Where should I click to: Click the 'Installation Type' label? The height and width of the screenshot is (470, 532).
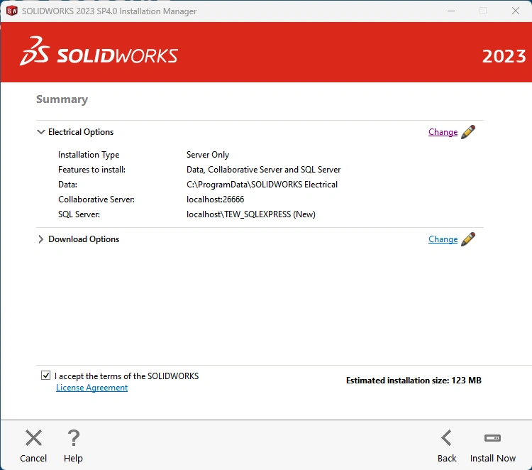pos(89,155)
